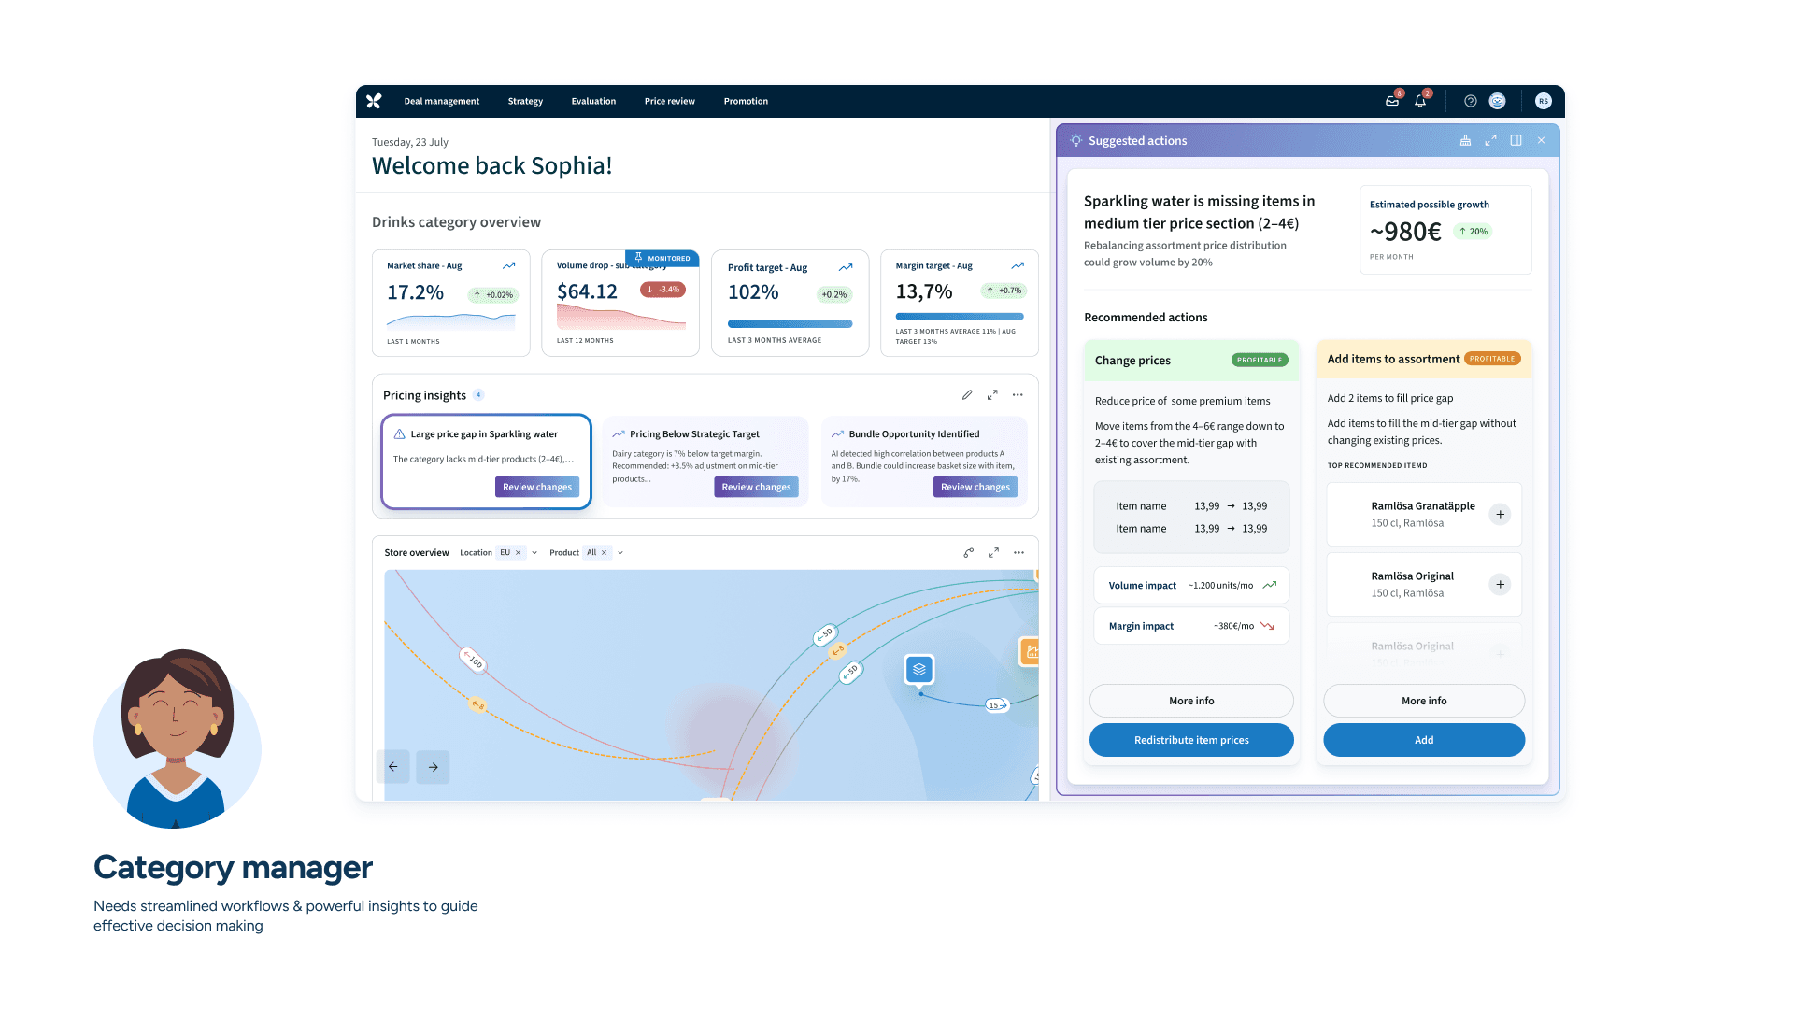This screenshot has height=1009, width=1794.
Task: Toggle side panel layout icon in Suggested actions
Action: click(x=1516, y=140)
